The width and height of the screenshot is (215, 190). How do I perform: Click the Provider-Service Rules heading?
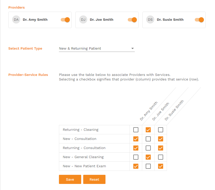pyautogui.click(x=28, y=75)
